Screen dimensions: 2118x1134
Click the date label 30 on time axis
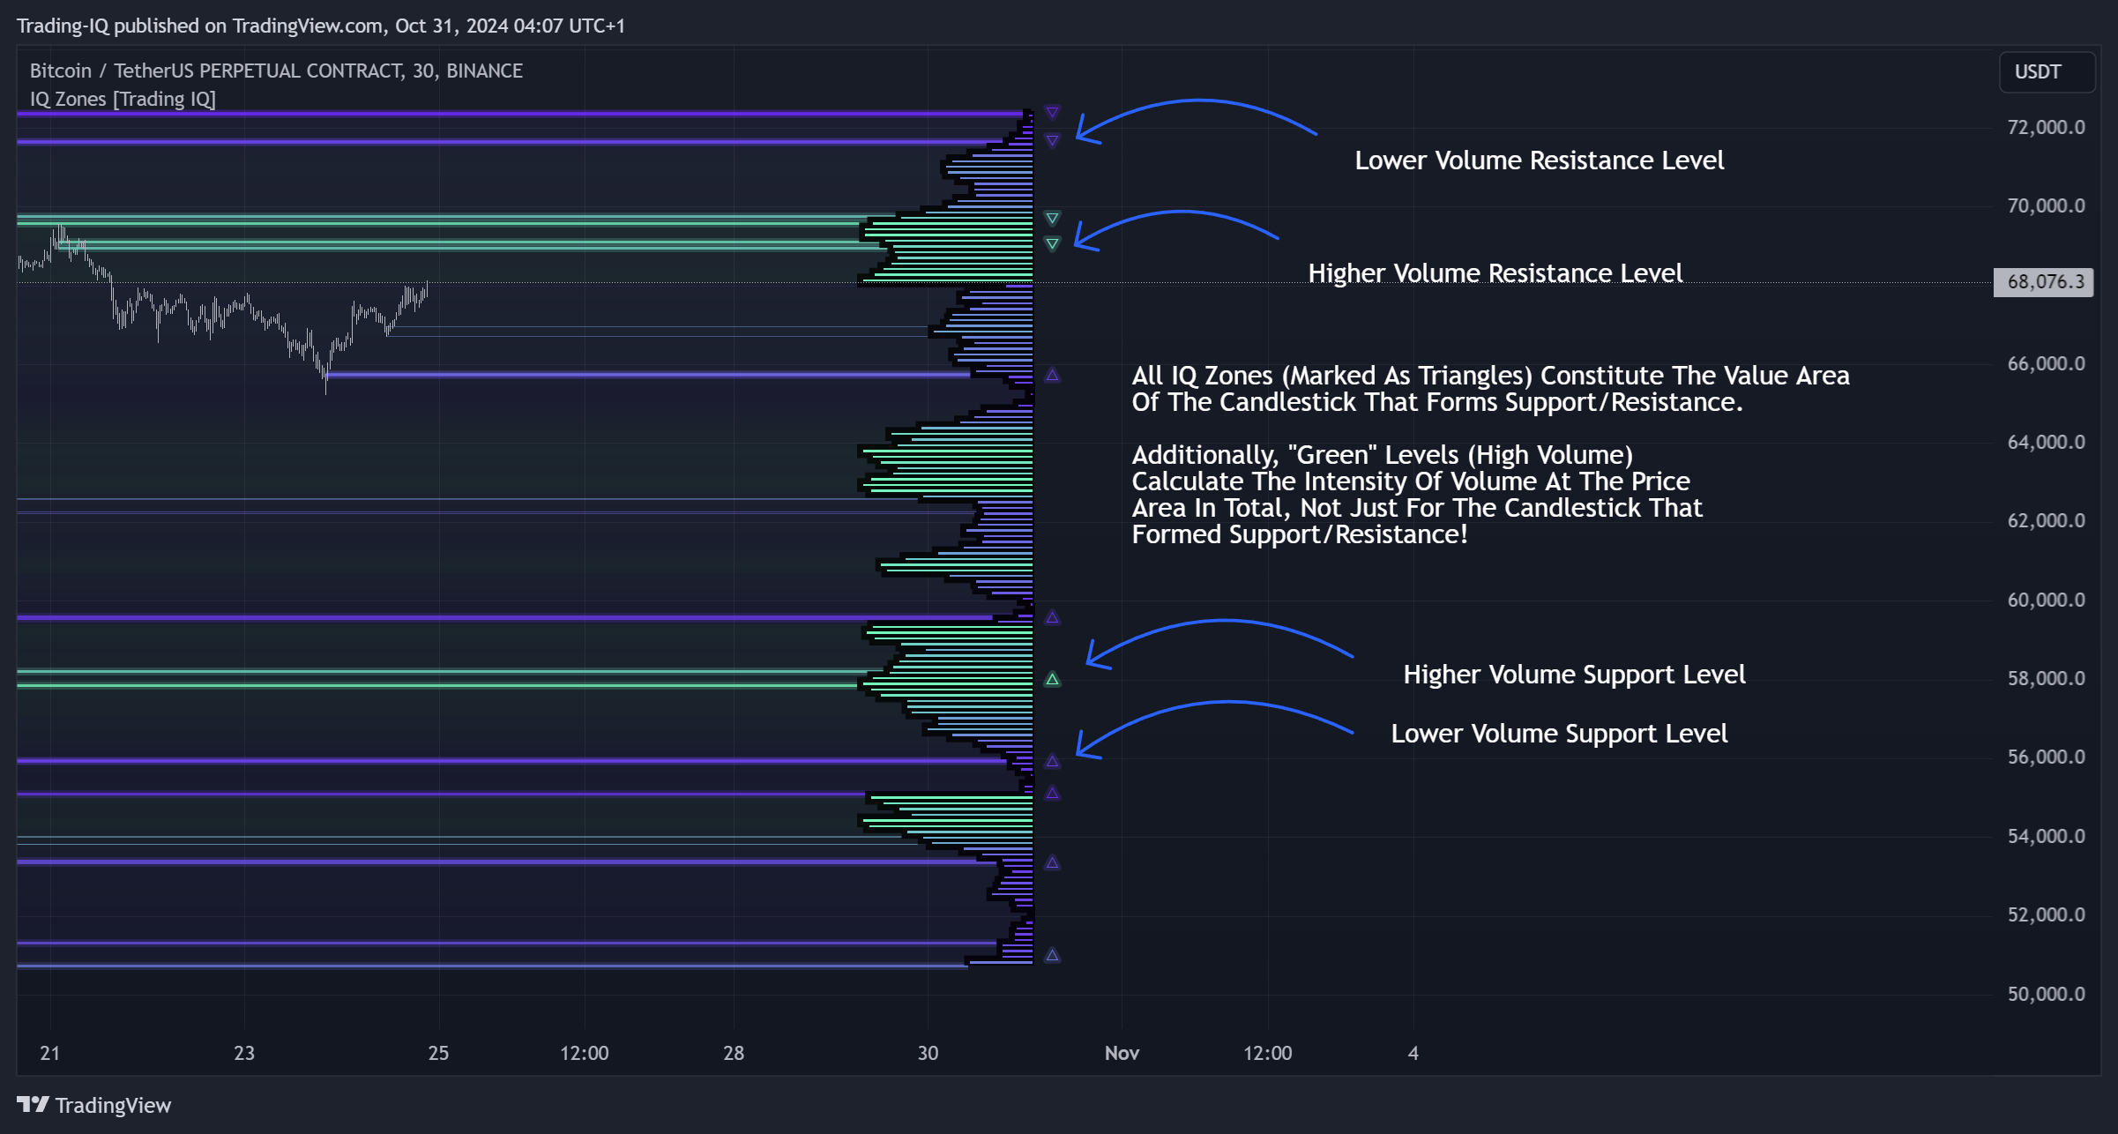(928, 1053)
